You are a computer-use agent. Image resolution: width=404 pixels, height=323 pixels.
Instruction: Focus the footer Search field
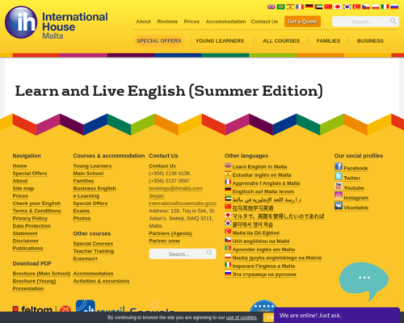183,254
